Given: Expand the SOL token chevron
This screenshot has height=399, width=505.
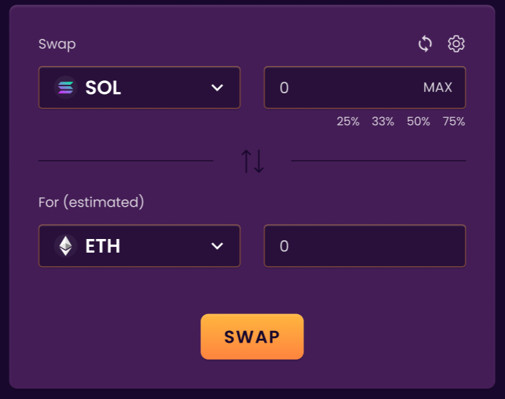Looking at the screenshot, I should tap(217, 87).
